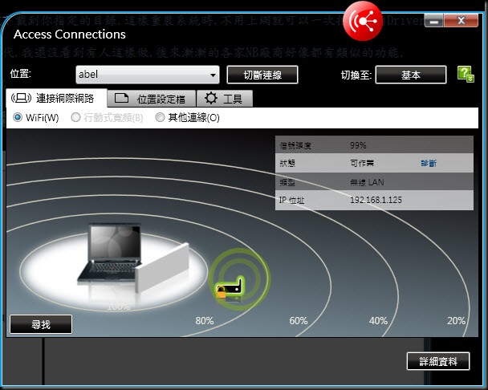
Task: Click the 99% signal strength value
Action: [358, 145]
